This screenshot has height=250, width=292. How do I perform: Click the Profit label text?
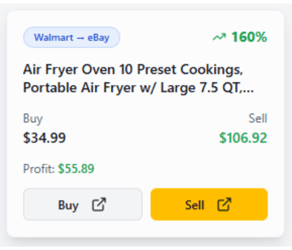click(39, 169)
